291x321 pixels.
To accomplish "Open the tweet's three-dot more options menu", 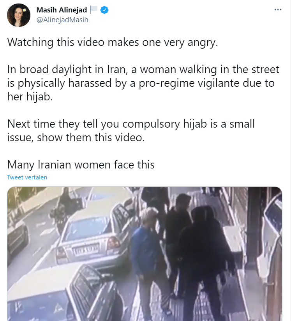I will click(x=278, y=9).
